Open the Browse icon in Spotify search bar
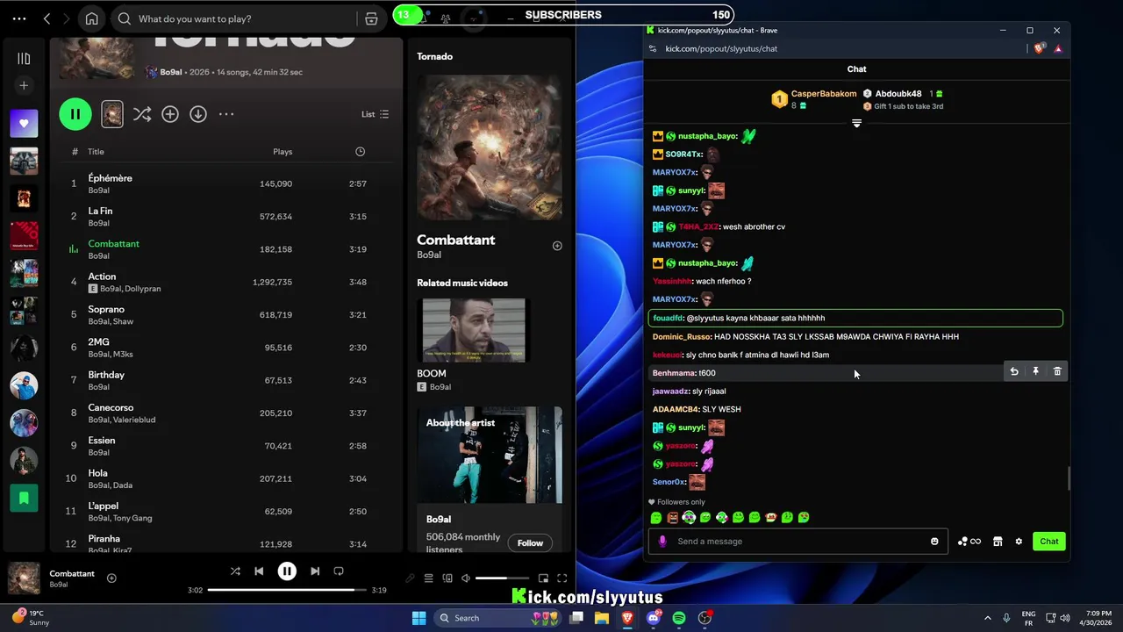 (371, 18)
